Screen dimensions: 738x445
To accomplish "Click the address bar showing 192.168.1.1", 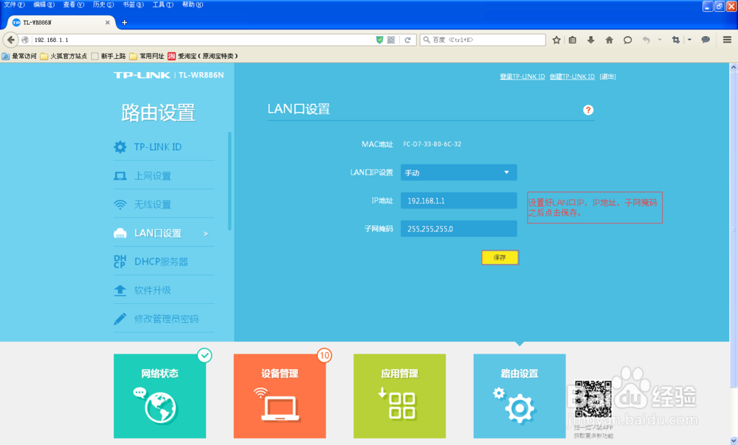I will [x=202, y=40].
